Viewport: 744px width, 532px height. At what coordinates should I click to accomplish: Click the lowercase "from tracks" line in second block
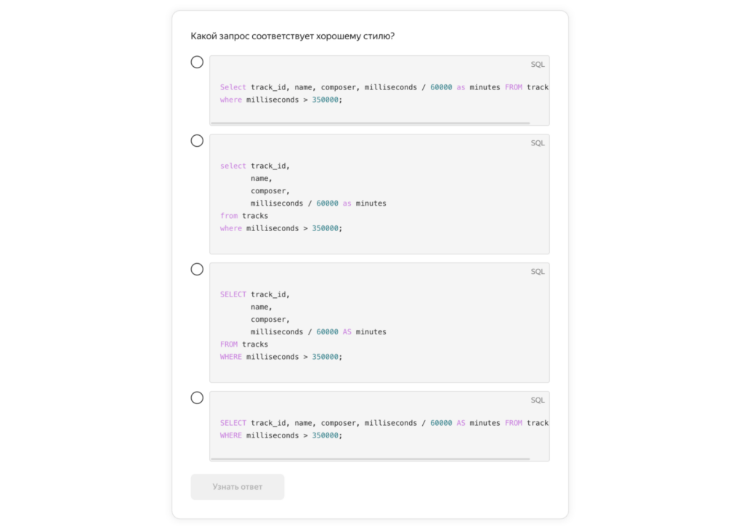click(x=244, y=216)
